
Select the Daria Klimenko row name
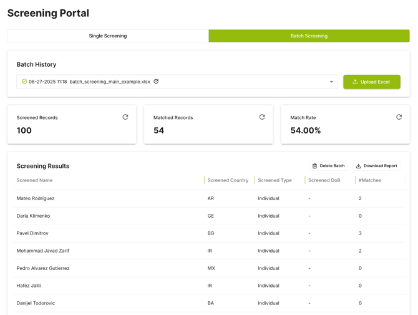click(x=33, y=216)
